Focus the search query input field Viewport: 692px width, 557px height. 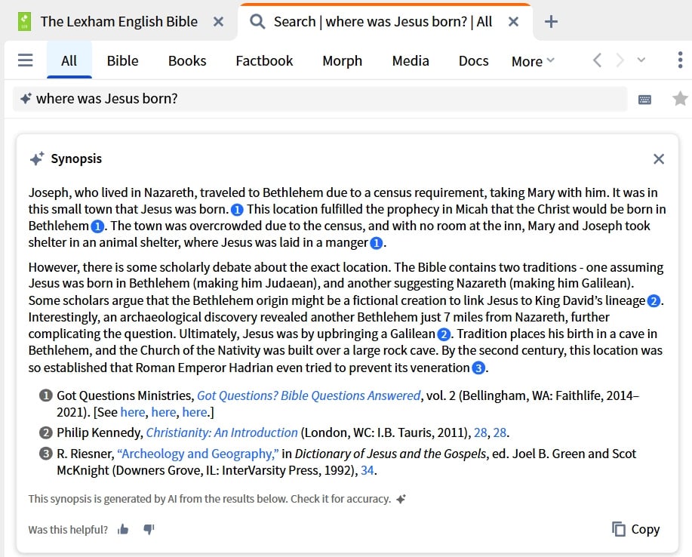320,99
